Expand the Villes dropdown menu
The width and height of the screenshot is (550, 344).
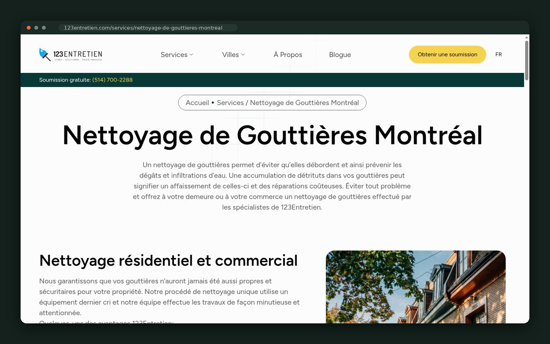tap(233, 55)
